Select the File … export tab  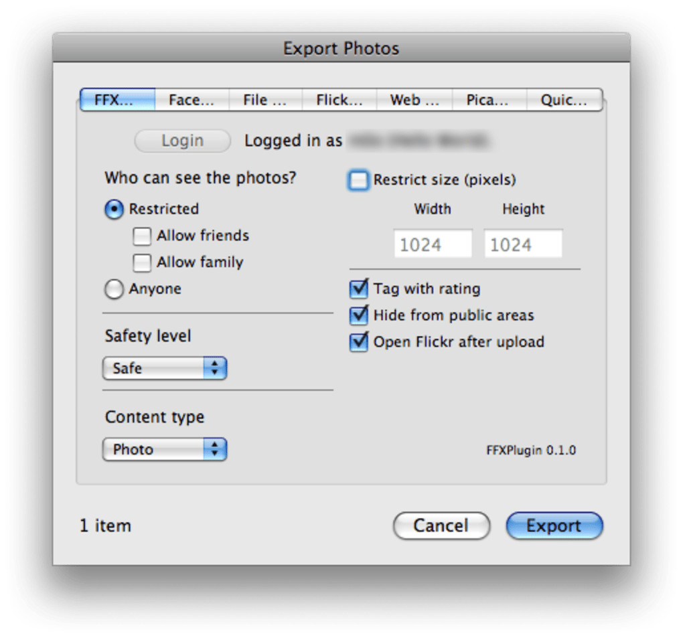tap(265, 100)
